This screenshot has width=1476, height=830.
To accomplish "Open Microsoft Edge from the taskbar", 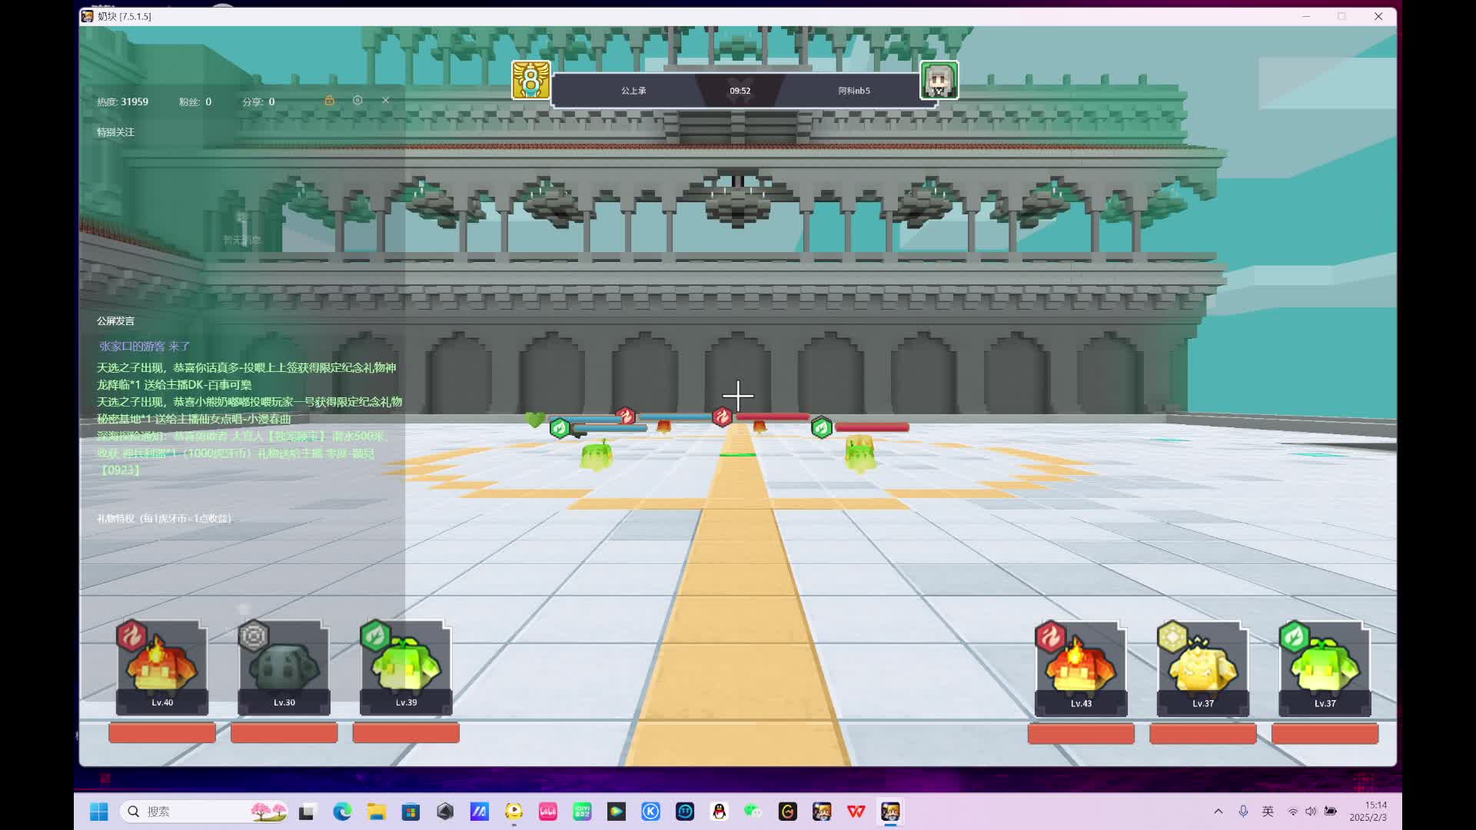I will click(342, 812).
